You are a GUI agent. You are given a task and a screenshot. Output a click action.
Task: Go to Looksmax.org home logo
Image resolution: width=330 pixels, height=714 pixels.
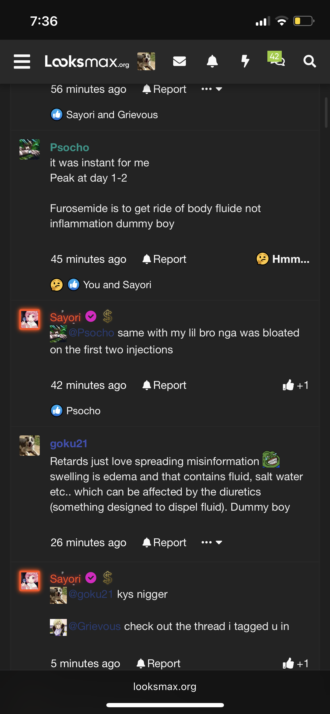87,61
